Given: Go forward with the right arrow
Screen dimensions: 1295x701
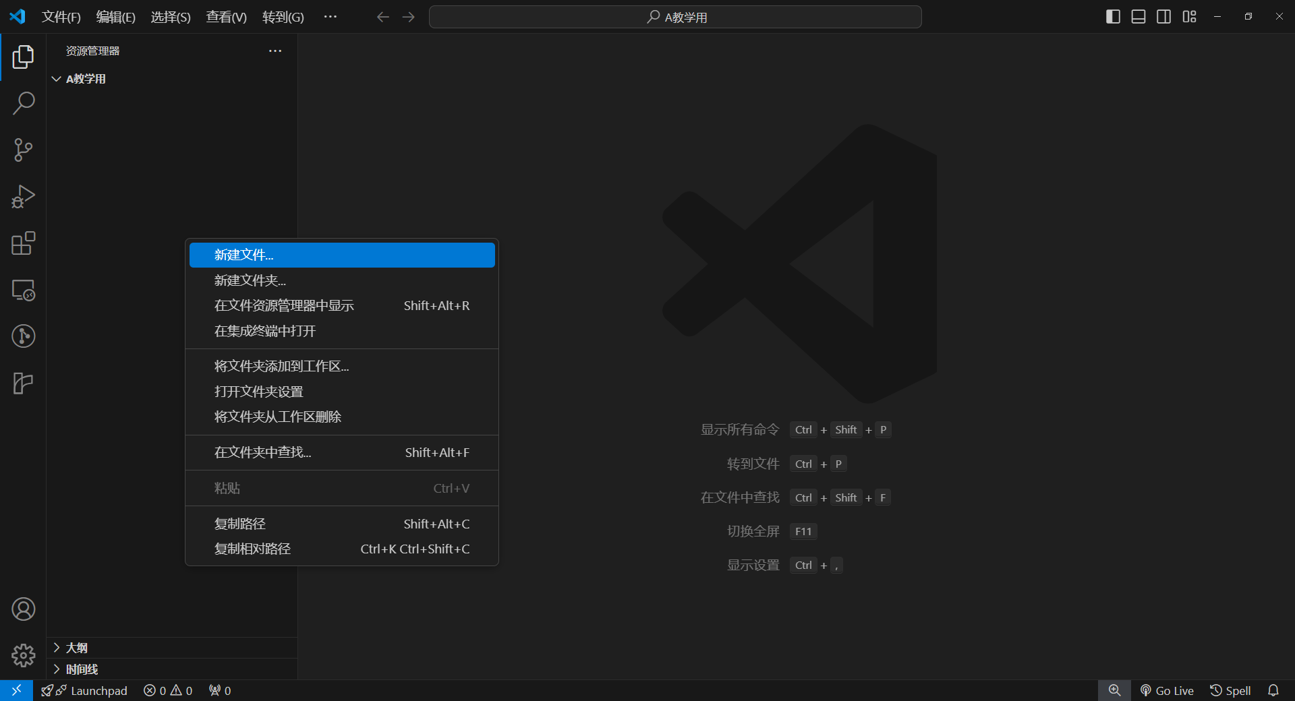Looking at the screenshot, I should (409, 17).
